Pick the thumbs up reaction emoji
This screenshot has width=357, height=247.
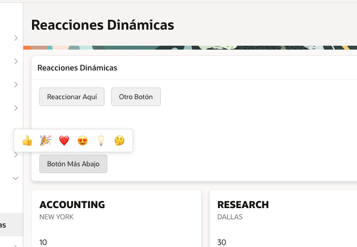click(27, 141)
